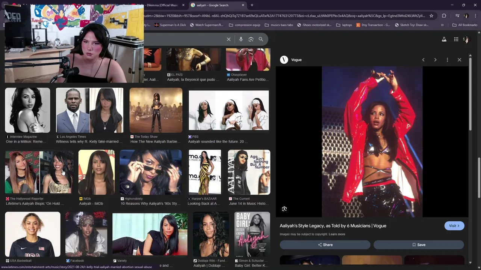Viewport: 481px width, 270px height.
Task: Close the aaliyah Google Search tab
Action: [243, 5]
